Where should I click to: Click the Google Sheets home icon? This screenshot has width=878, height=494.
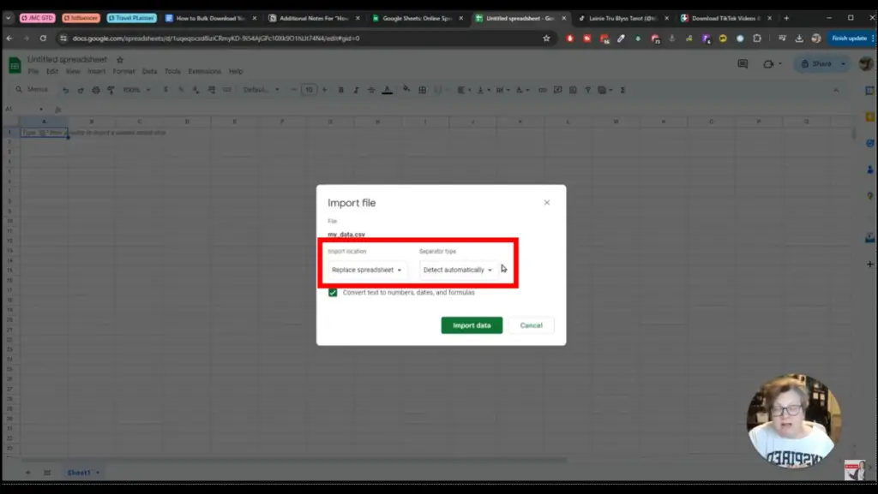tap(15, 65)
